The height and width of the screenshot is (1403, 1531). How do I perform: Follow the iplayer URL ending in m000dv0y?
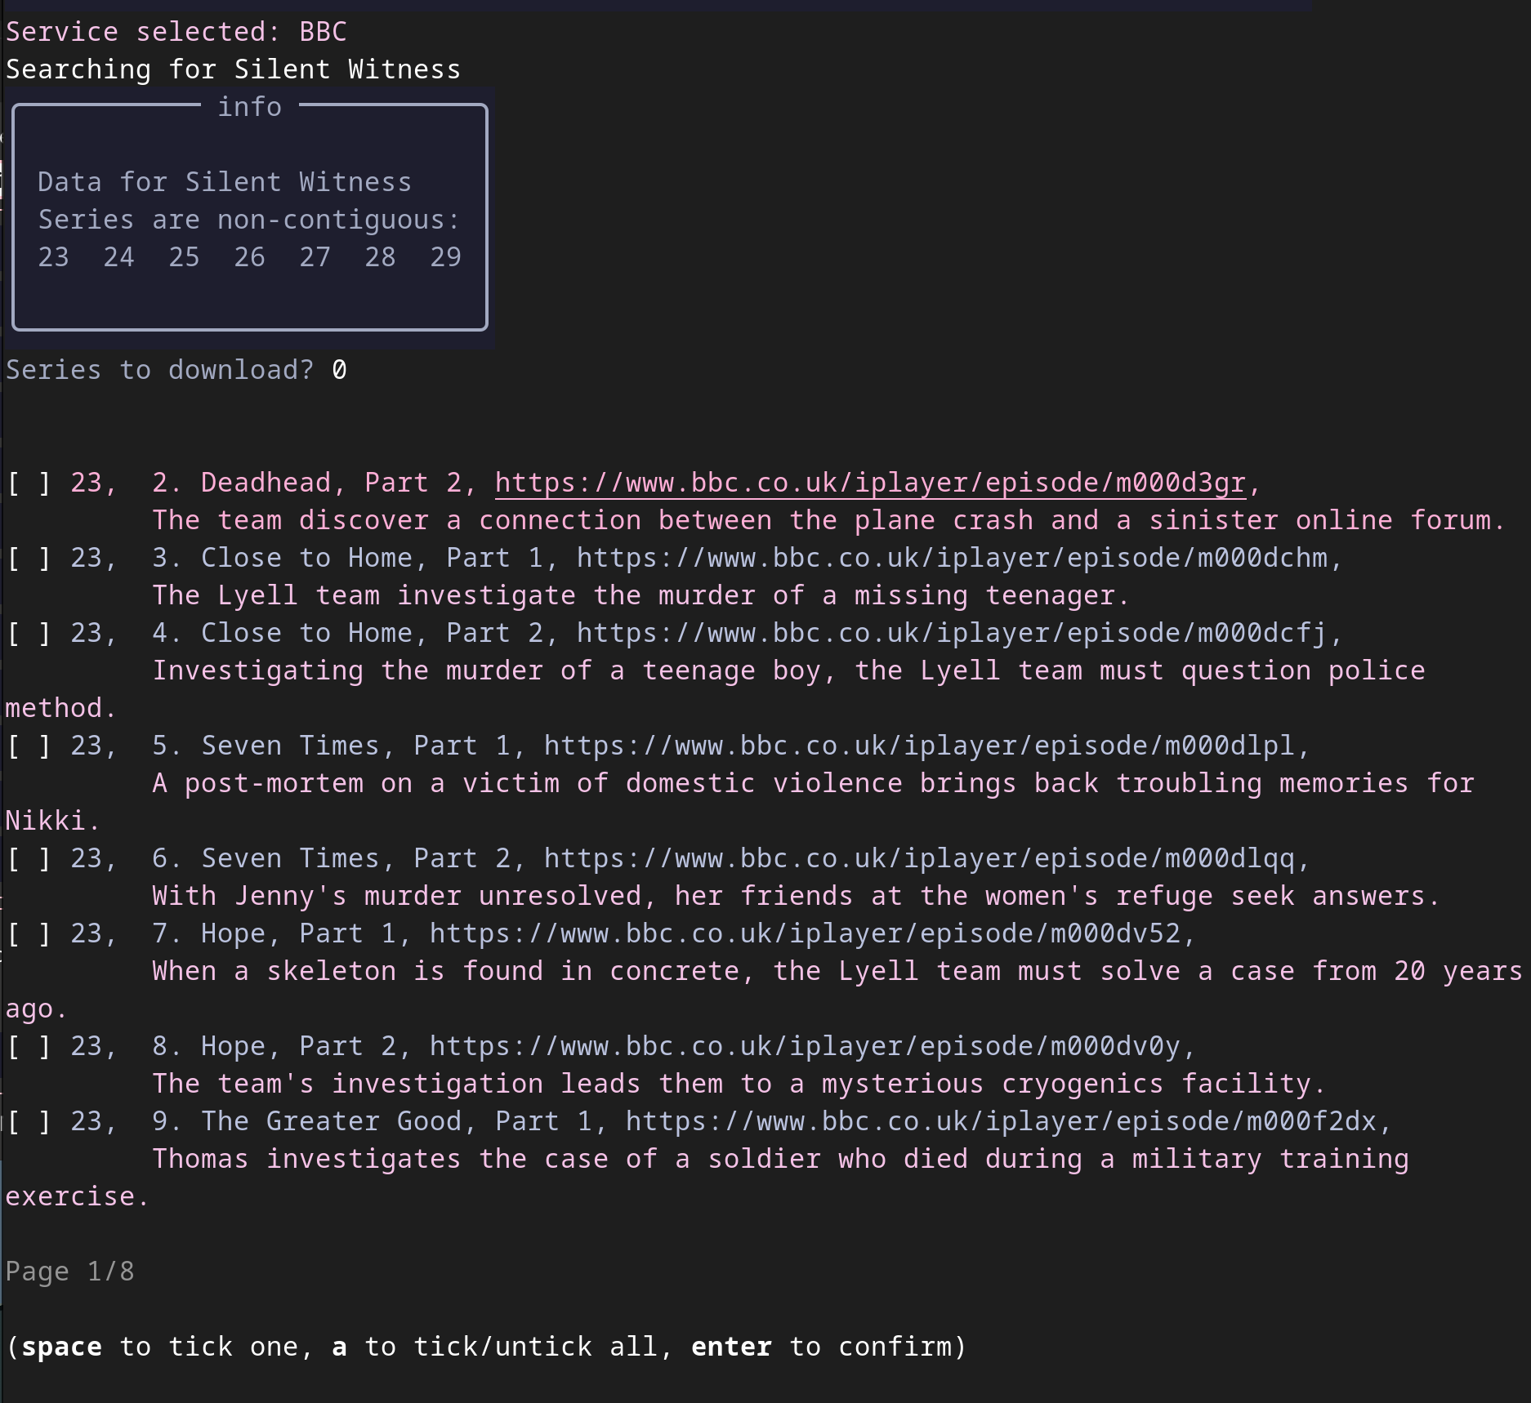coord(805,1046)
